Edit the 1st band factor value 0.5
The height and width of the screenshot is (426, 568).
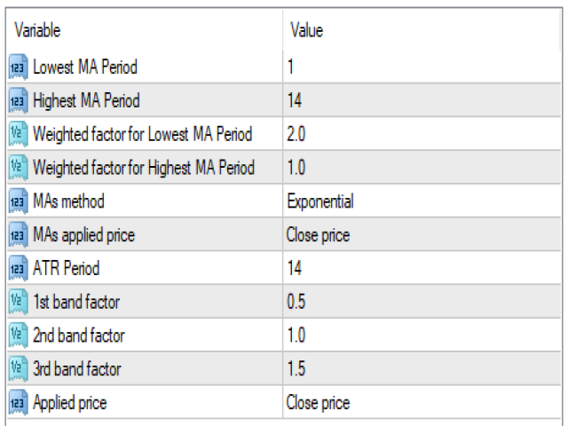pyautogui.click(x=422, y=302)
